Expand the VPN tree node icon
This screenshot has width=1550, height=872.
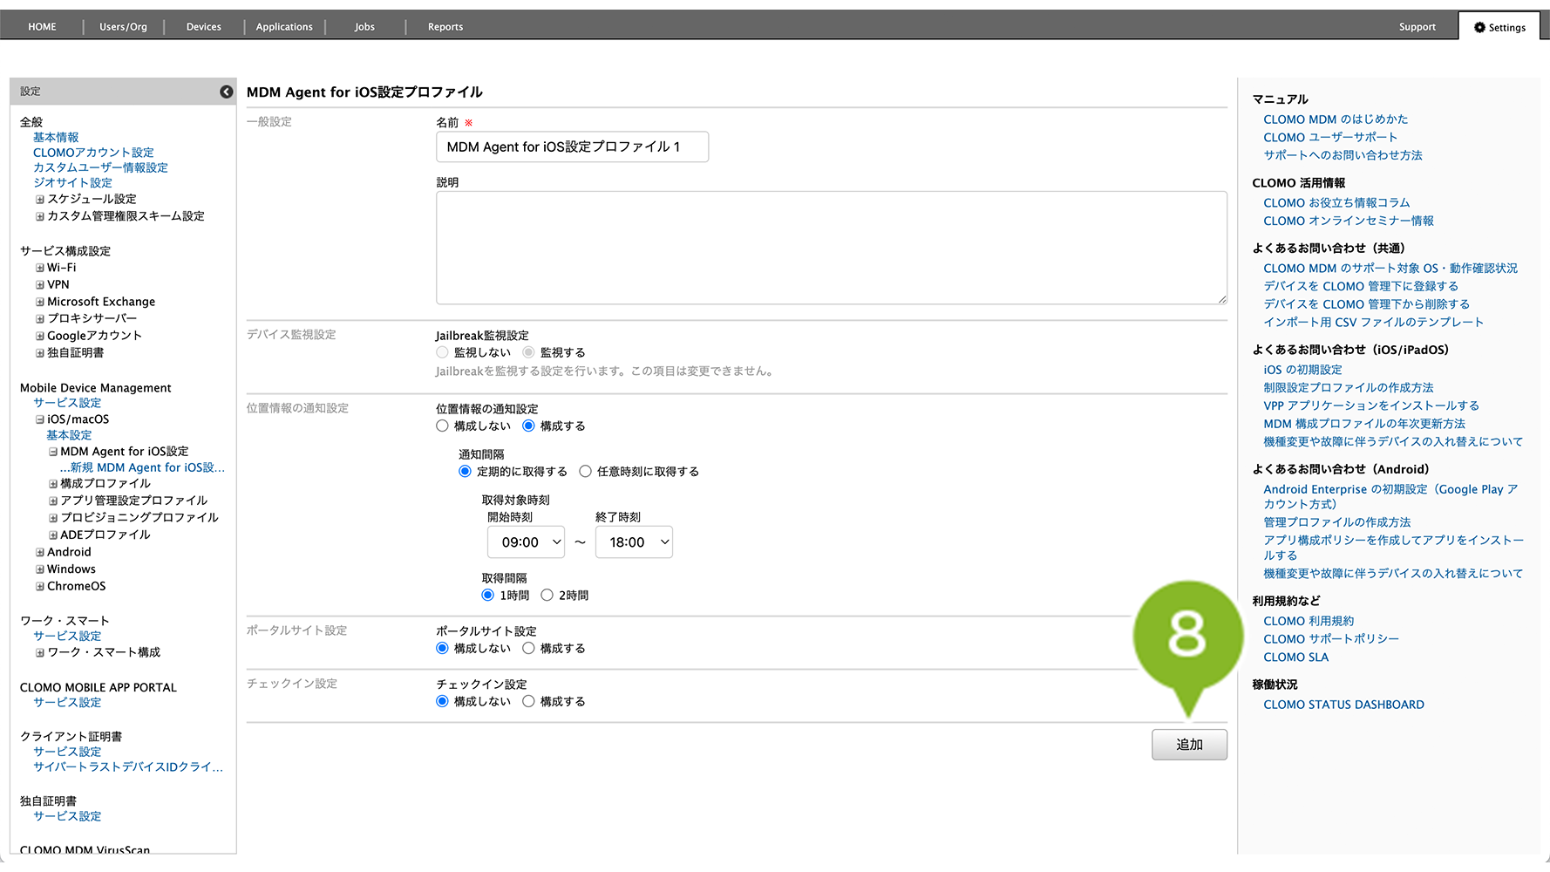pos(39,285)
